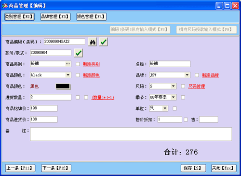This screenshot has width=241, height=176.
Task: Open category picker ellipsis button for 商品类别
Action: (68, 64)
